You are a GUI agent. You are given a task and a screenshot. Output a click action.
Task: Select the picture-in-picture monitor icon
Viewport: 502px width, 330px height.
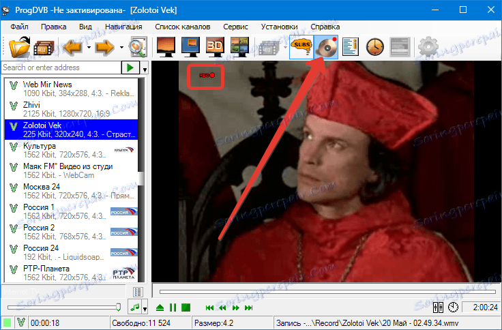click(190, 47)
